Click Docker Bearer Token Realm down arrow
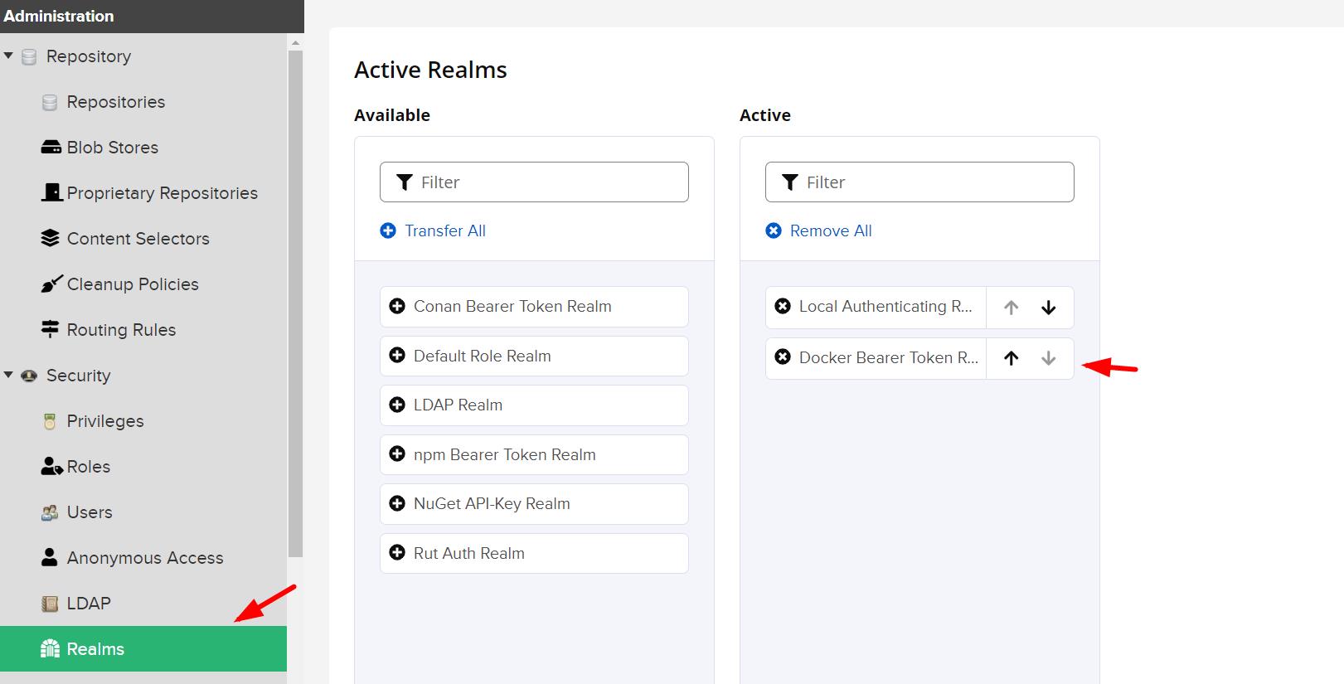 pos(1049,358)
